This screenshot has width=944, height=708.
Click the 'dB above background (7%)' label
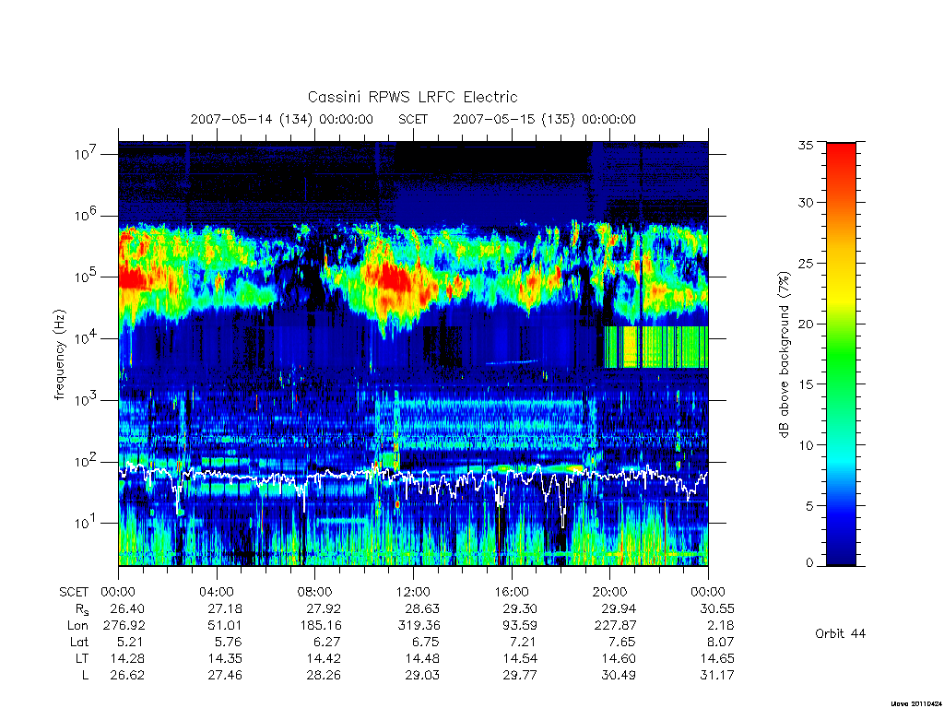[784, 355]
